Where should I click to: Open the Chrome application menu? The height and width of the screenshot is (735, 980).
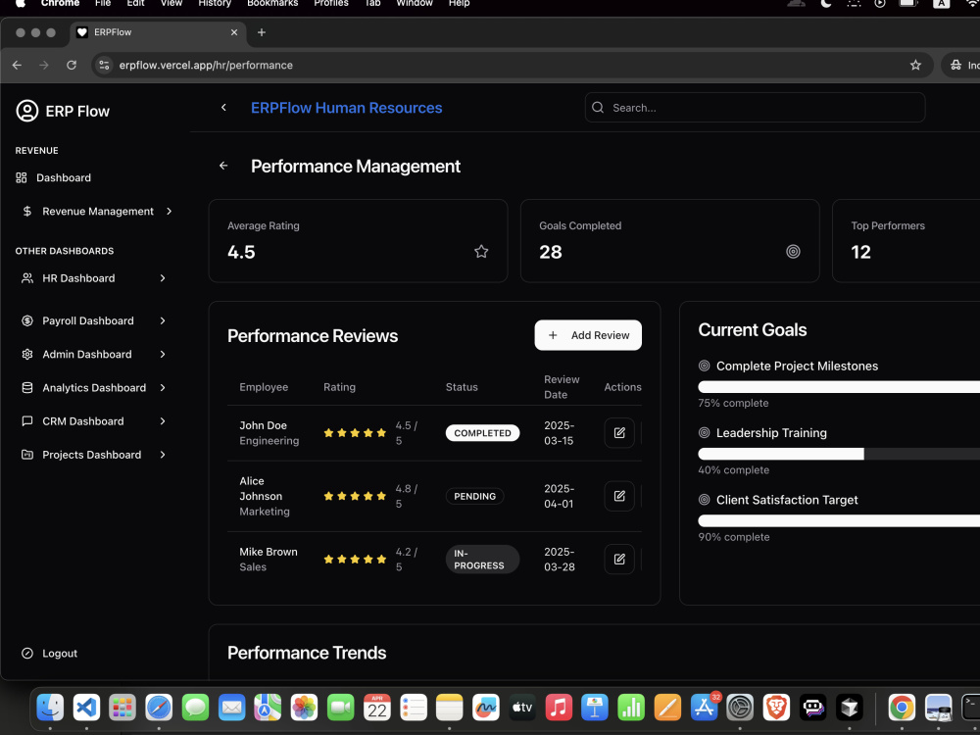tap(60, 3)
